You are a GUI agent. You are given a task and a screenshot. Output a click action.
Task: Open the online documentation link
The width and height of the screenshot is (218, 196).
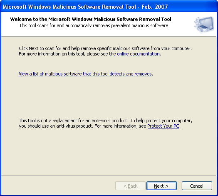click(x=134, y=54)
